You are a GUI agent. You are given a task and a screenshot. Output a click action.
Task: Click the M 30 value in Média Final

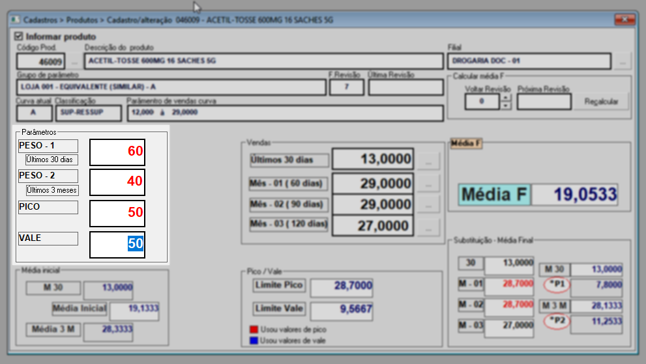[596, 270]
